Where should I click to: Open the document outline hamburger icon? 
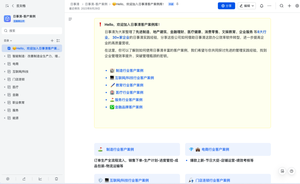tap(70, 19)
